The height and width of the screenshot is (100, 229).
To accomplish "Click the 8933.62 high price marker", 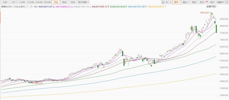I will pyautogui.click(x=205, y=13).
